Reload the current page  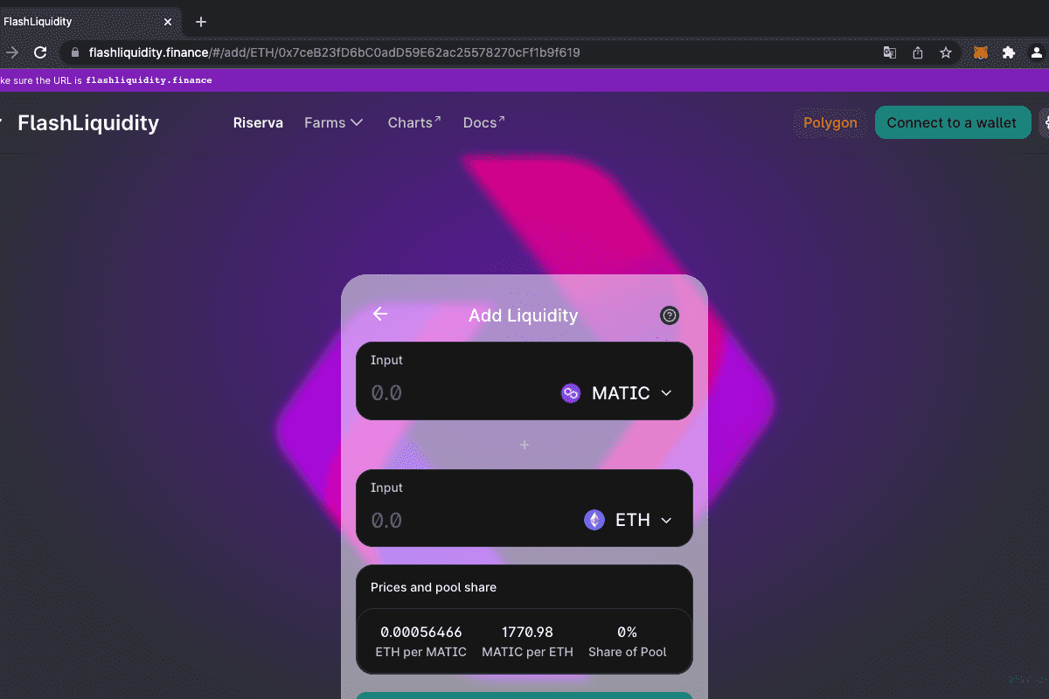coord(40,52)
